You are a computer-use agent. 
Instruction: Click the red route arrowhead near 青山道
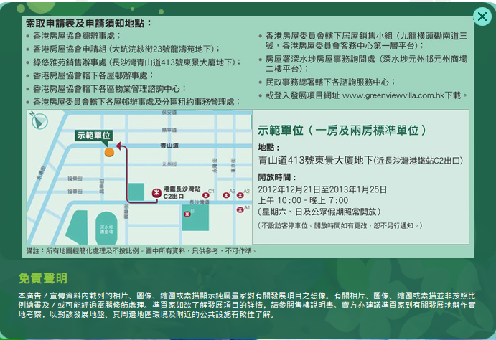pyautogui.click(x=119, y=146)
